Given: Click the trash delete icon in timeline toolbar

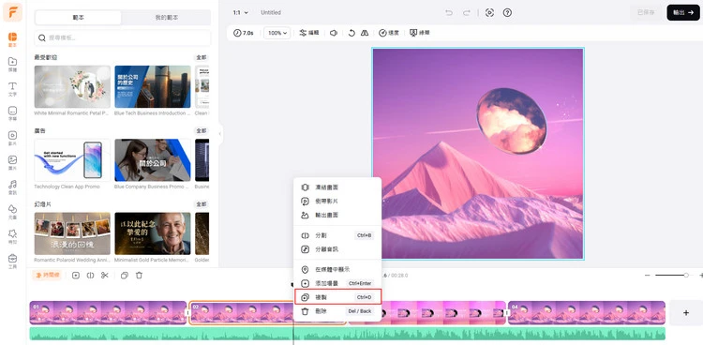Looking at the screenshot, I should click(x=139, y=276).
